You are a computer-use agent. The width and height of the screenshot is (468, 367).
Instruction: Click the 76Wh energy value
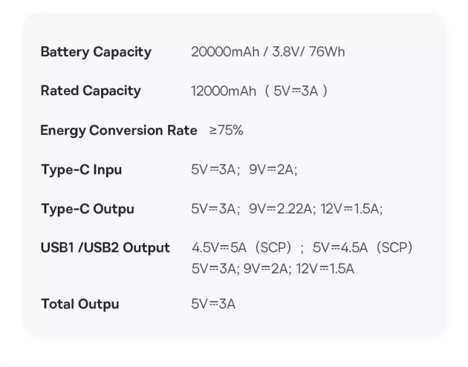pyautogui.click(x=327, y=52)
